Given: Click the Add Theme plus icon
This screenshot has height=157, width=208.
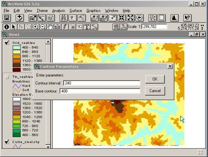Looking at the screenshot, I should pyautogui.click(x=20, y=18).
